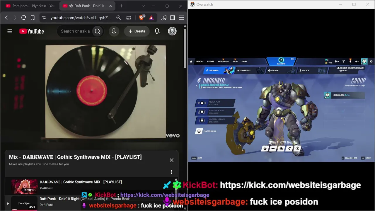Screen dimensions: 375x211
Task: Open the Overwatch Chat prompt
Action: coord(197,158)
